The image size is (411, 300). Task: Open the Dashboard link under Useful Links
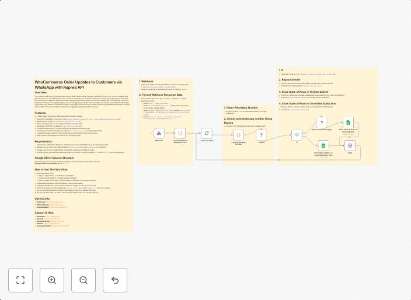(54, 202)
